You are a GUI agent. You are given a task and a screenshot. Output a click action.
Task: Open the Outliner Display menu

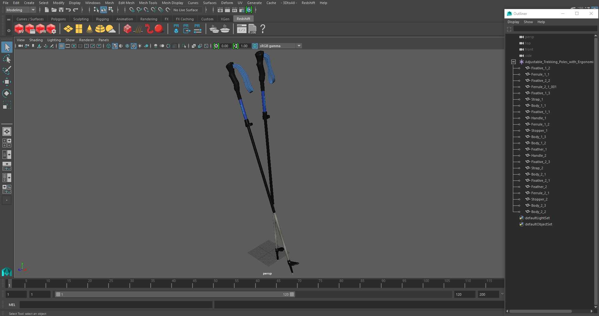[x=513, y=22]
